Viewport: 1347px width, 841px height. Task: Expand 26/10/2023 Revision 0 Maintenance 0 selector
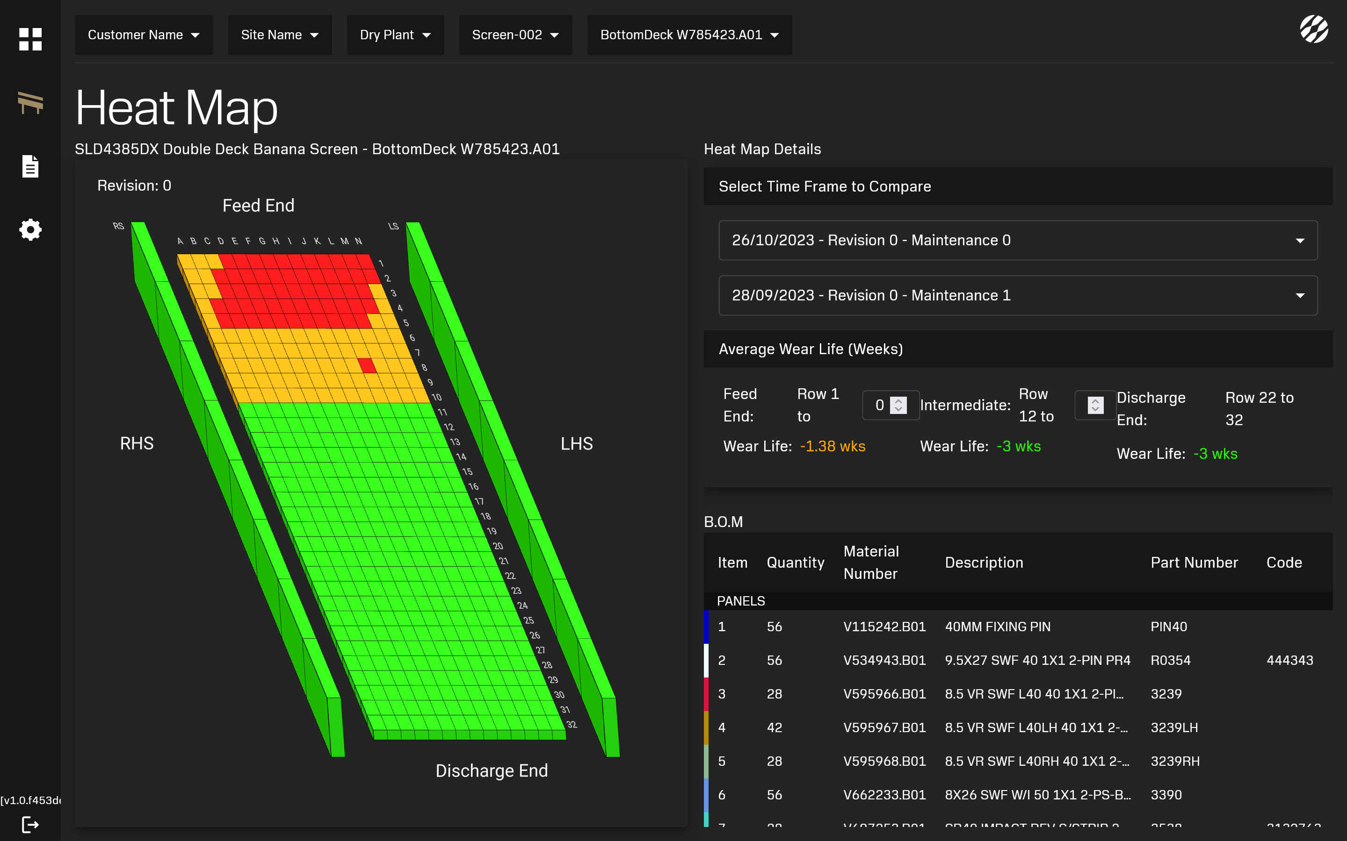tap(1017, 240)
